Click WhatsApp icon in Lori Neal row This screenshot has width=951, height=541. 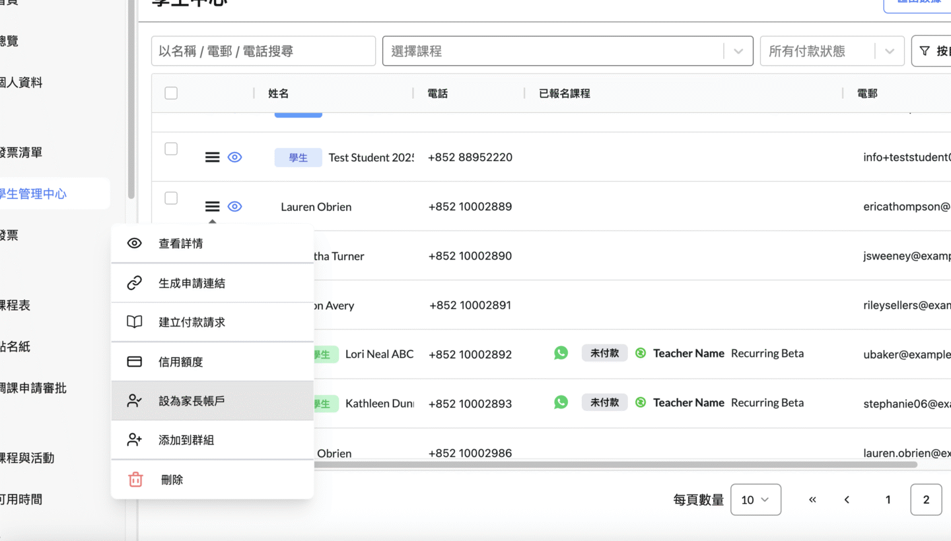561,353
